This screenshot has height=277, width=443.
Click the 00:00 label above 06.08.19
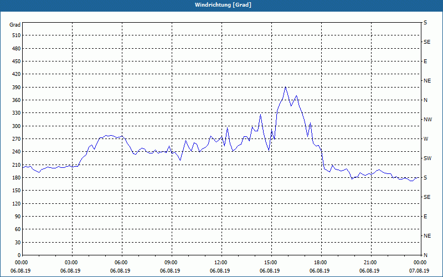pos(22,263)
